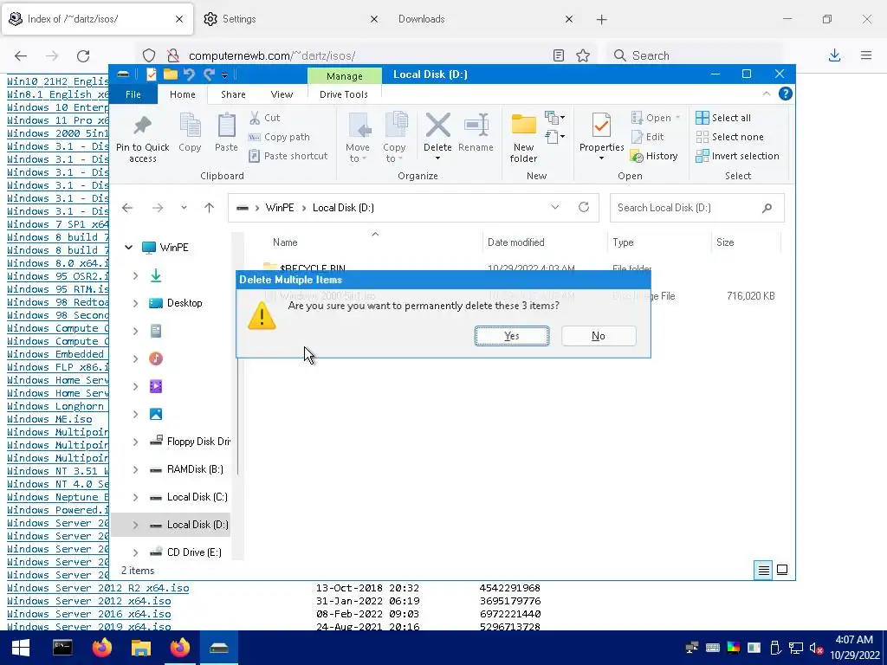Click the Delete X icon

[x=437, y=125]
